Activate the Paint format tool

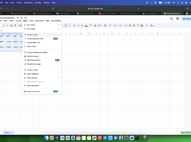[15, 26]
